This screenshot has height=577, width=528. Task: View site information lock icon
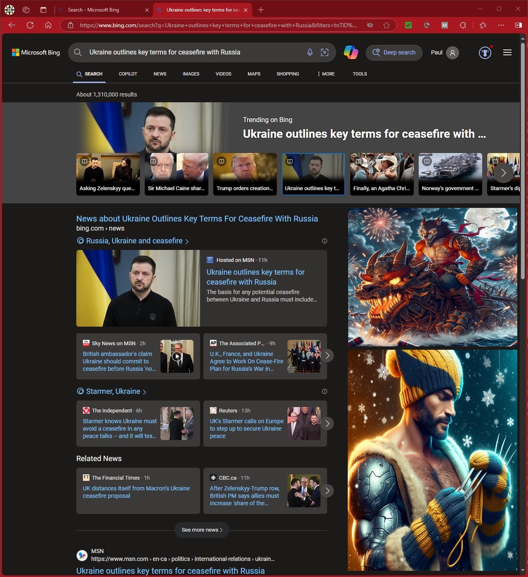click(x=71, y=25)
